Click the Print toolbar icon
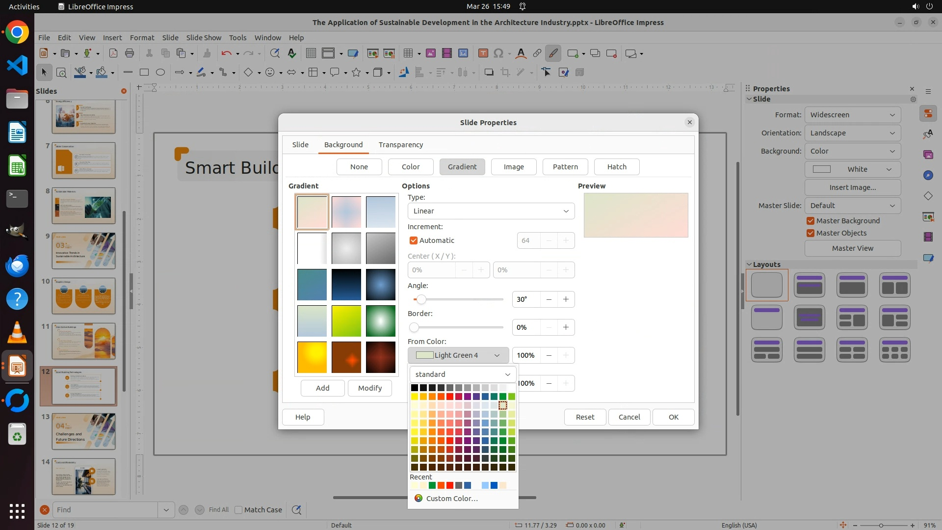This screenshot has height=530, width=942. point(130,53)
